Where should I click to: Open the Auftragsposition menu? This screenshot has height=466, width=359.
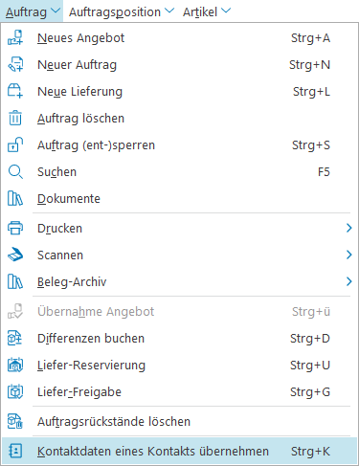click(x=122, y=11)
